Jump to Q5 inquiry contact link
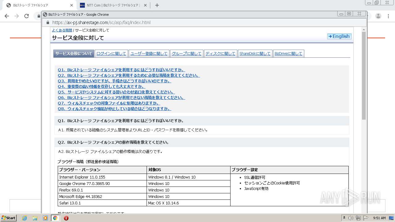This screenshot has height=222, width=395. pyautogui.click(x=116, y=92)
